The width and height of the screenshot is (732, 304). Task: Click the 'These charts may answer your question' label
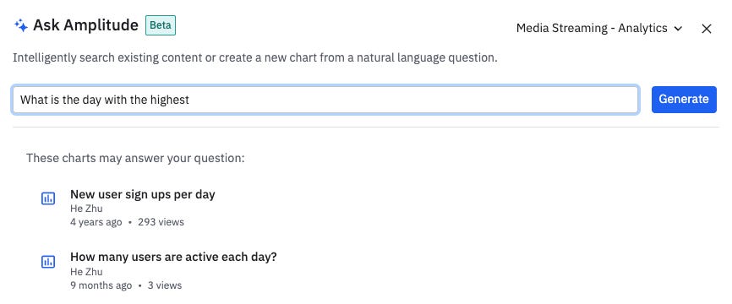coord(135,158)
